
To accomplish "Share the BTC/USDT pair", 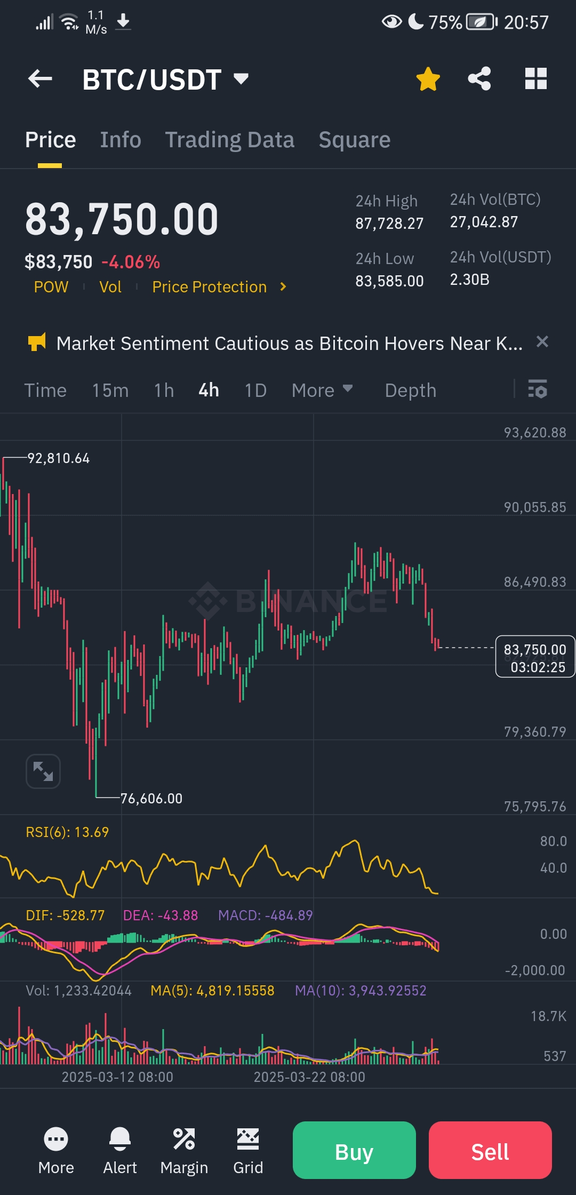I will click(x=479, y=78).
